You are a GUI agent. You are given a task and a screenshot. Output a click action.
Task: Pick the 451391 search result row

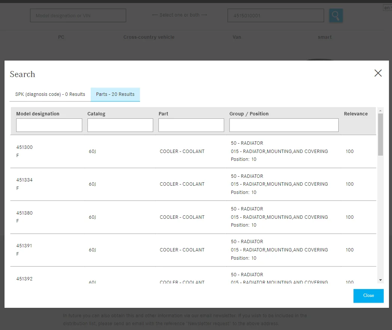[182, 250]
